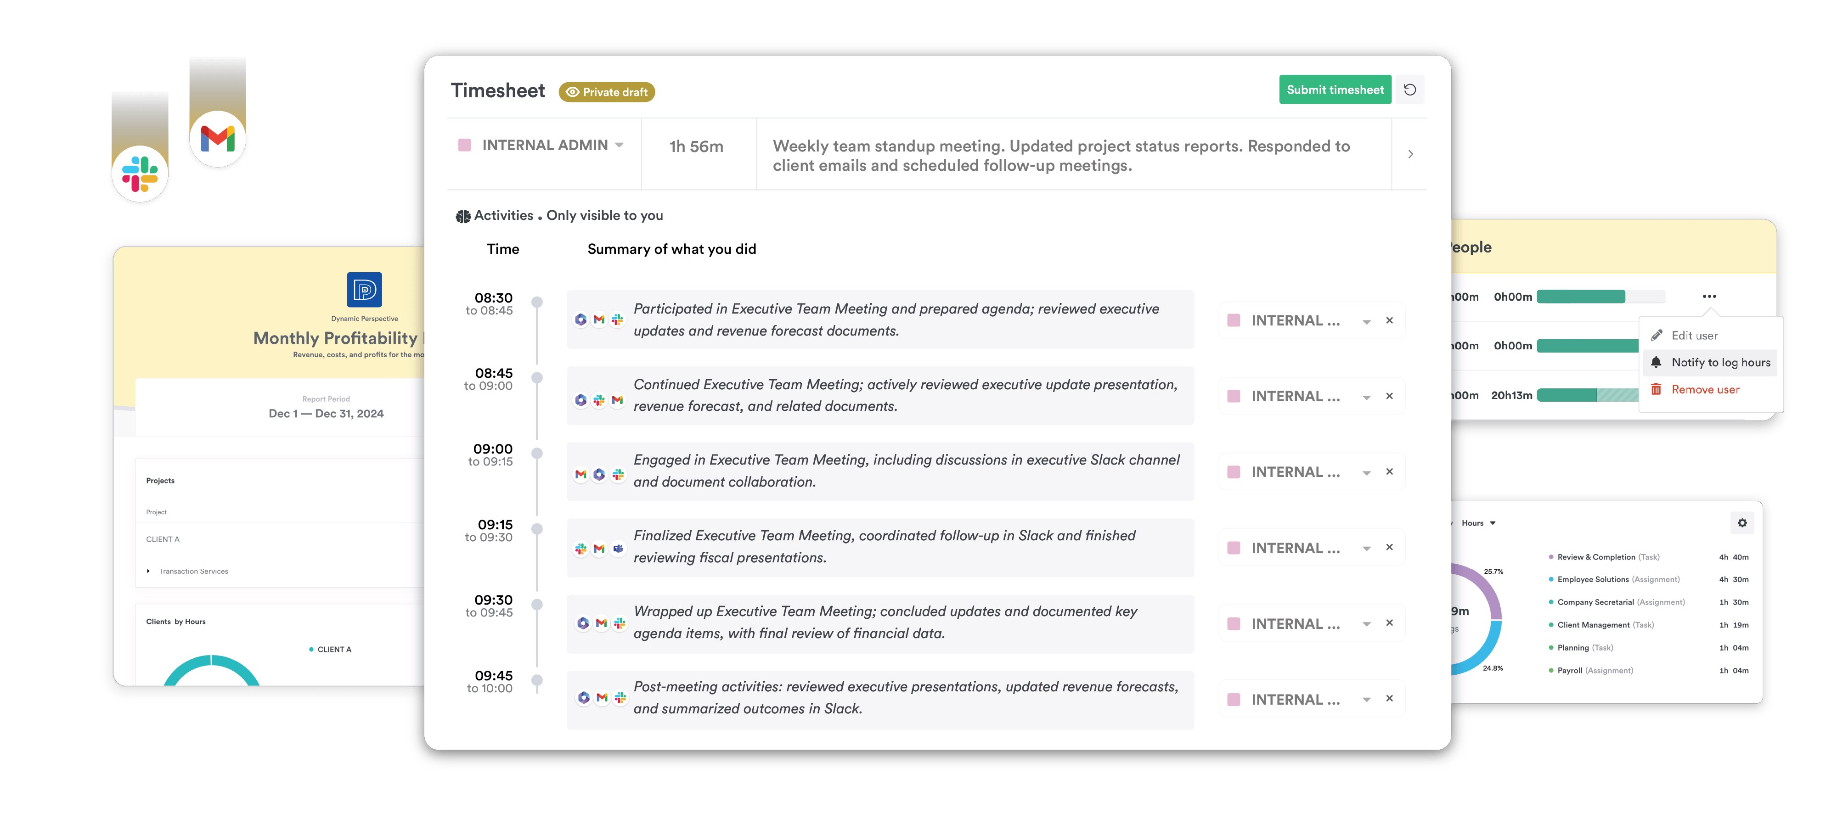Click the pink INTERNAL ADMIN color swatch
1837x813 pixels.
click(464, 146)
